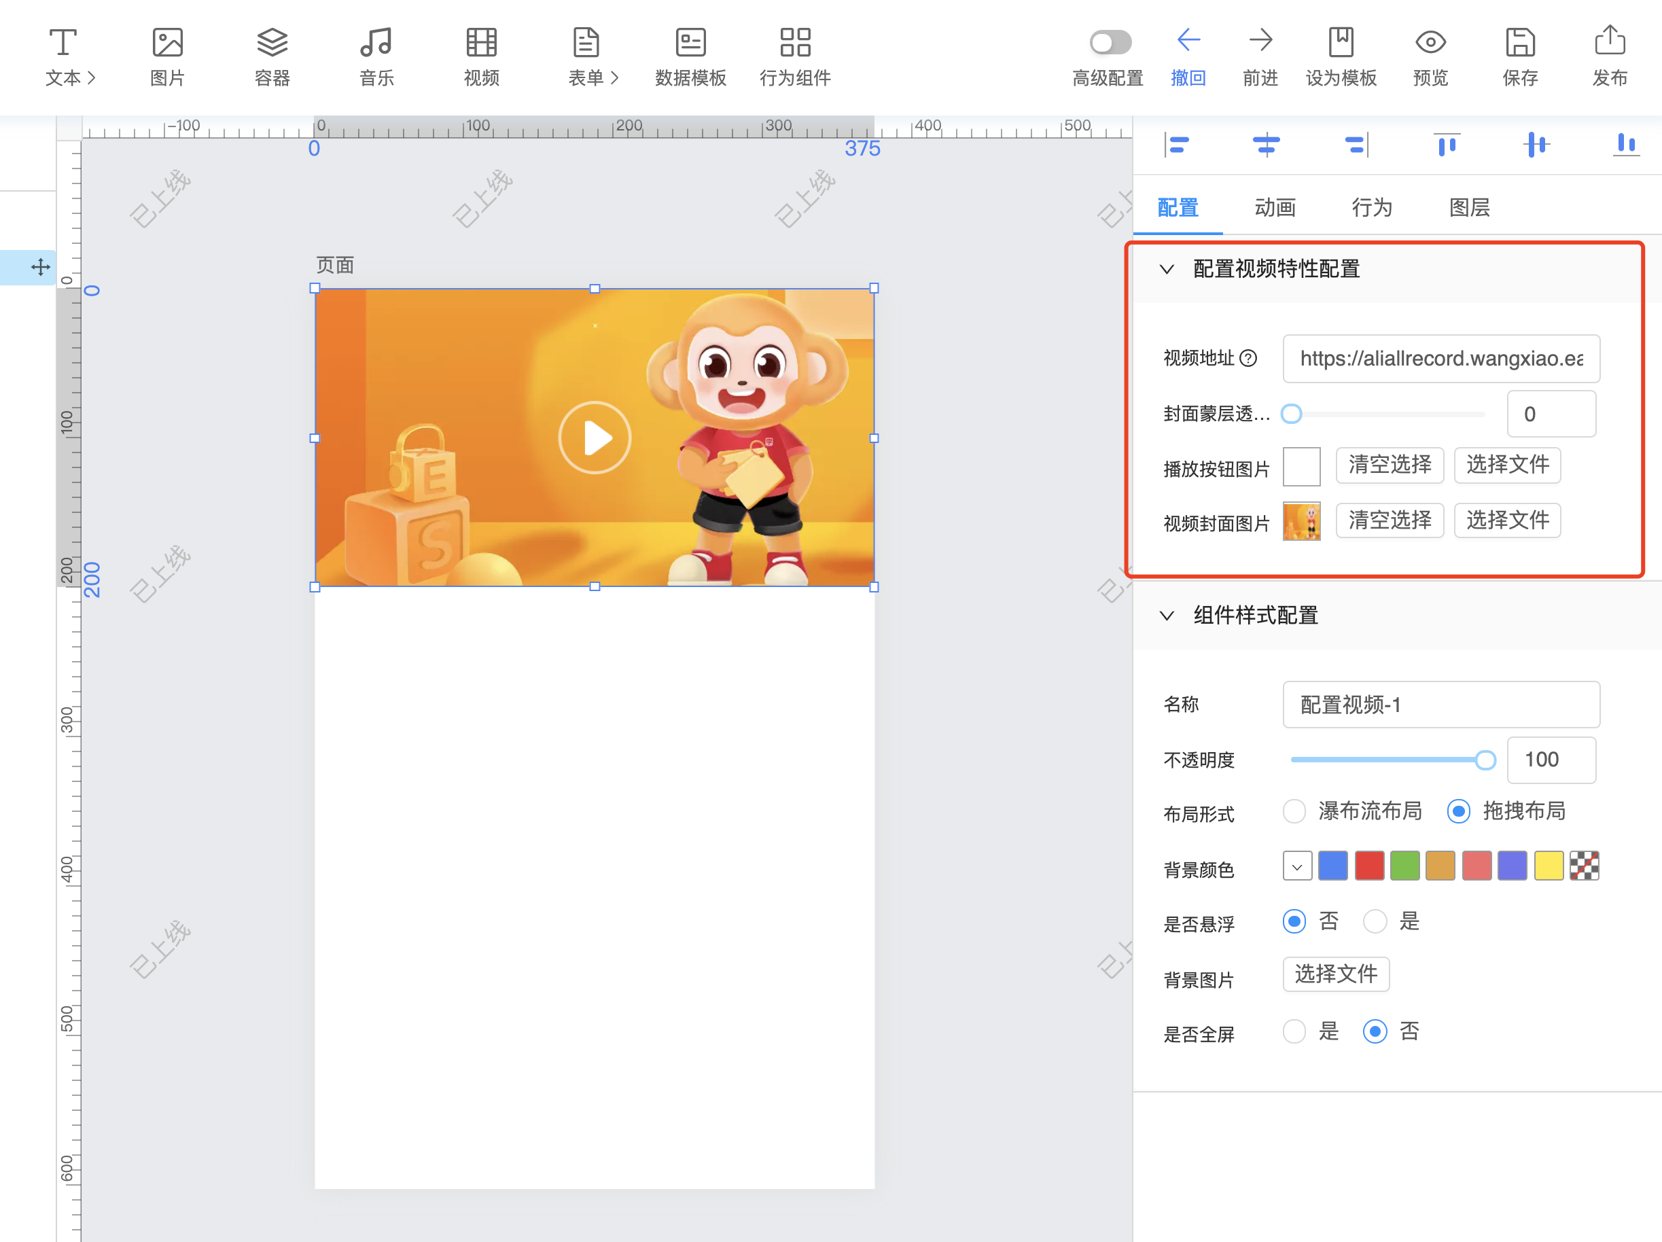Click the 保存 save icon
The width and height of the screenshot is (1662, 1242).
[x=1519, y=42]
